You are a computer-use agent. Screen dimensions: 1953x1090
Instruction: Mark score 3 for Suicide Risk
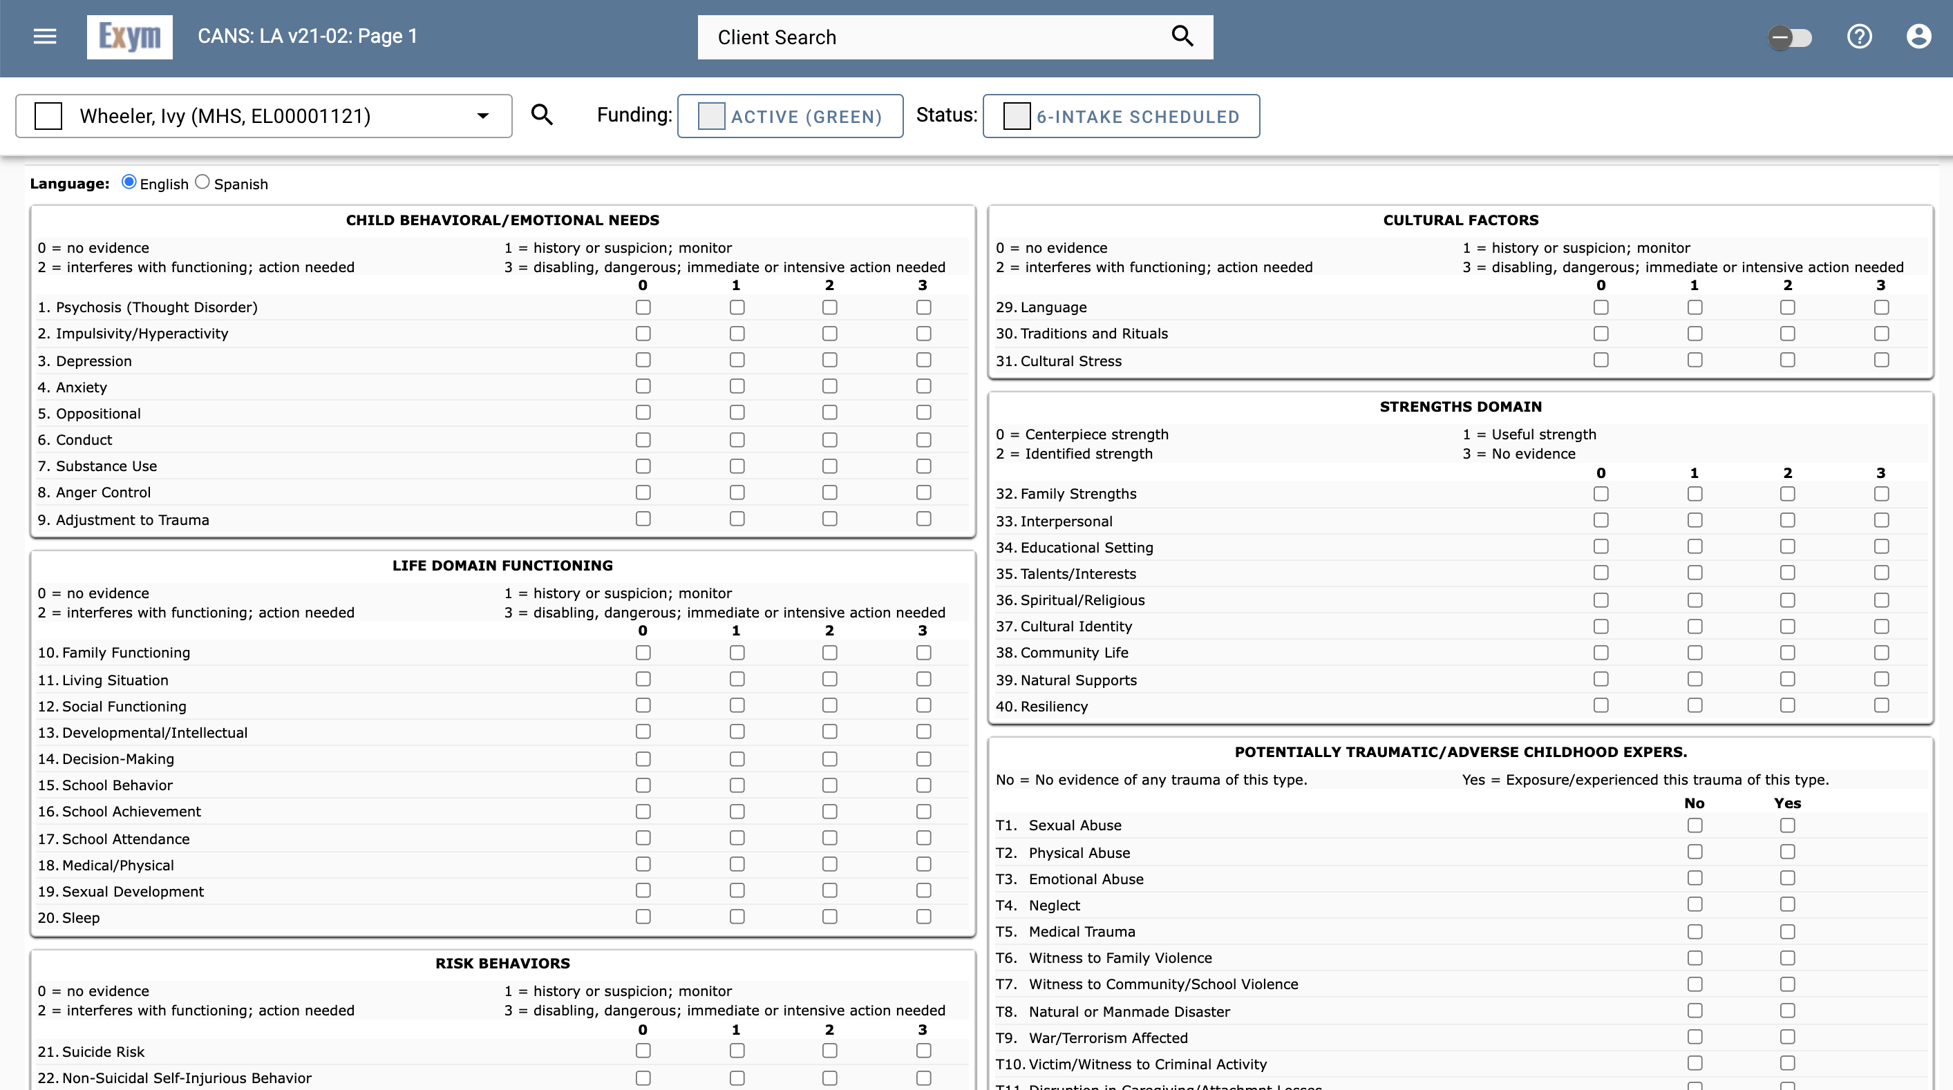[923, 1051]
